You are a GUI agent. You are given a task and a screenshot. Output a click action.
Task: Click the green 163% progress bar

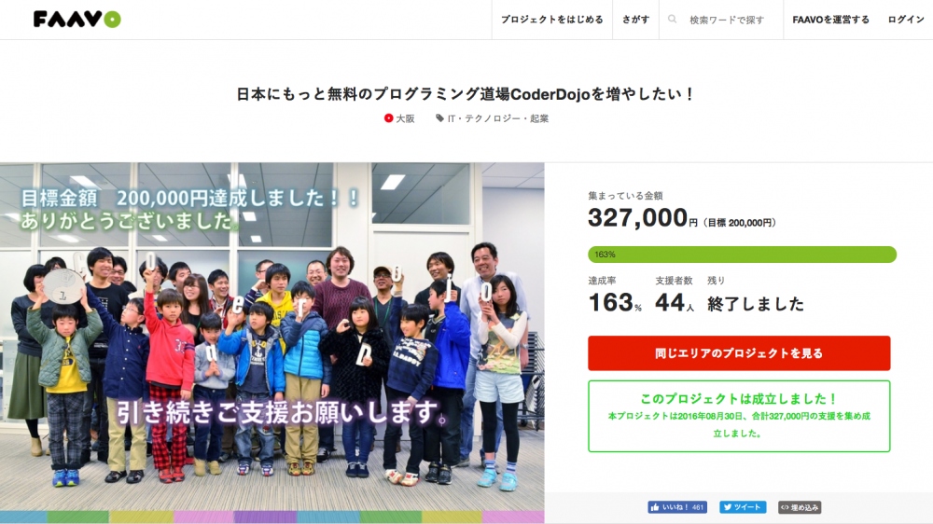[742, 255]
